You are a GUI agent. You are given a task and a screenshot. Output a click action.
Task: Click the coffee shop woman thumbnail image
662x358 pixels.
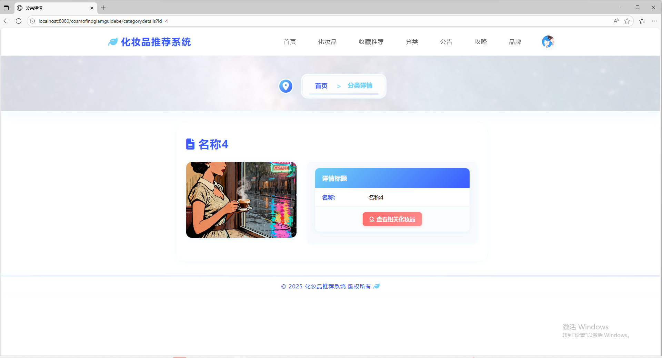pos(241,200)
